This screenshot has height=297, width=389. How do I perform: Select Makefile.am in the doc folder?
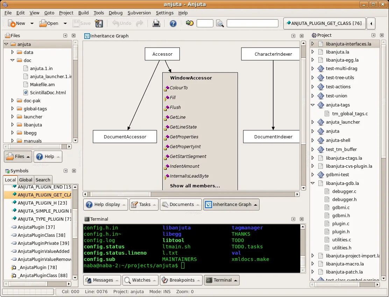[x=42, y=84]
